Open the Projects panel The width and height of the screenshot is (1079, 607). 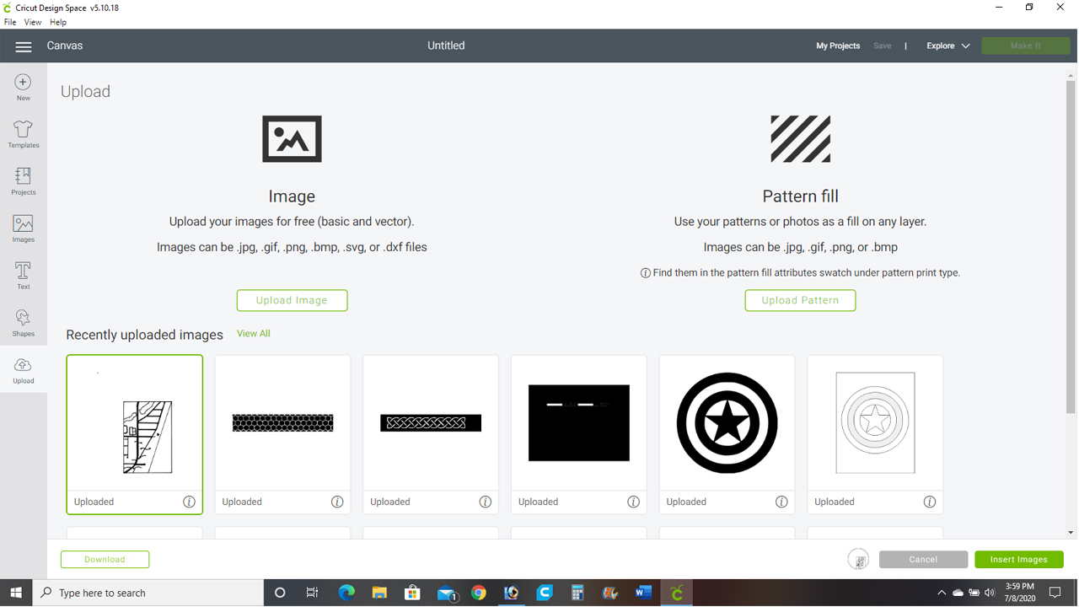24,181
